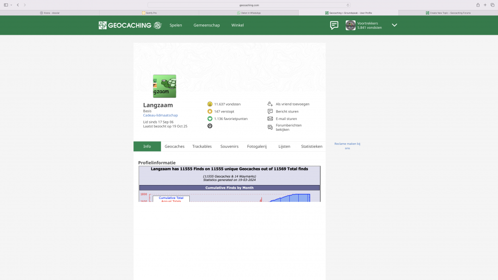498x280 pixels.
Task: Go forward to the next page
Action: pyautogui.click(x=25, y=5)
